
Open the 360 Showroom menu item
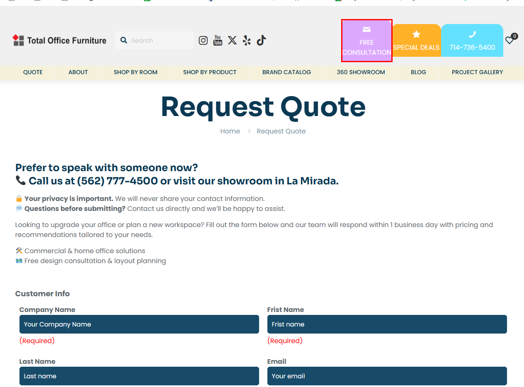pos(361,72)
